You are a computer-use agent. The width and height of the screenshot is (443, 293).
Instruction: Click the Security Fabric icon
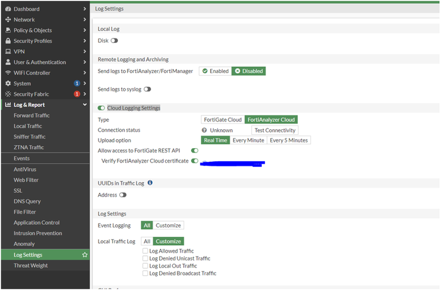[8, 94]
